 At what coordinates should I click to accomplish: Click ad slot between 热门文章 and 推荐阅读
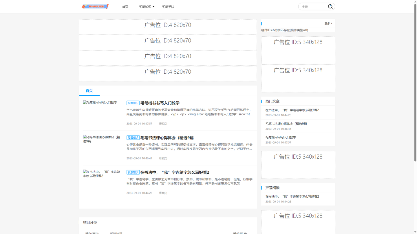[x=298, y=165]
